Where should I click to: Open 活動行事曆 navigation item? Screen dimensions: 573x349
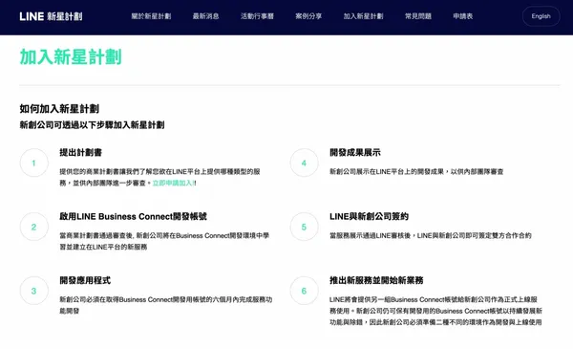(257, 16)
